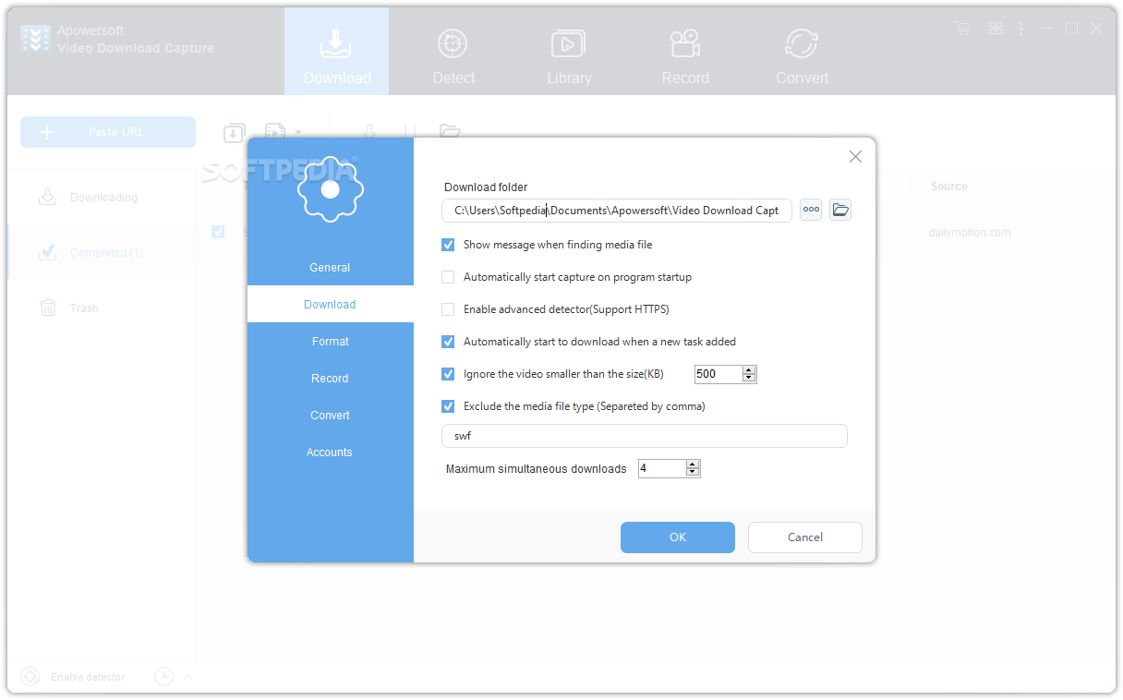Viewport: 1123px width, 700px height.
Task: Open Accounts settings section
Action: tap(330, 453)
